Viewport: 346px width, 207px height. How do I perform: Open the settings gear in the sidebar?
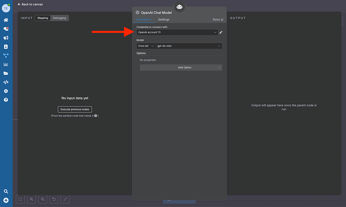point(6,91)
